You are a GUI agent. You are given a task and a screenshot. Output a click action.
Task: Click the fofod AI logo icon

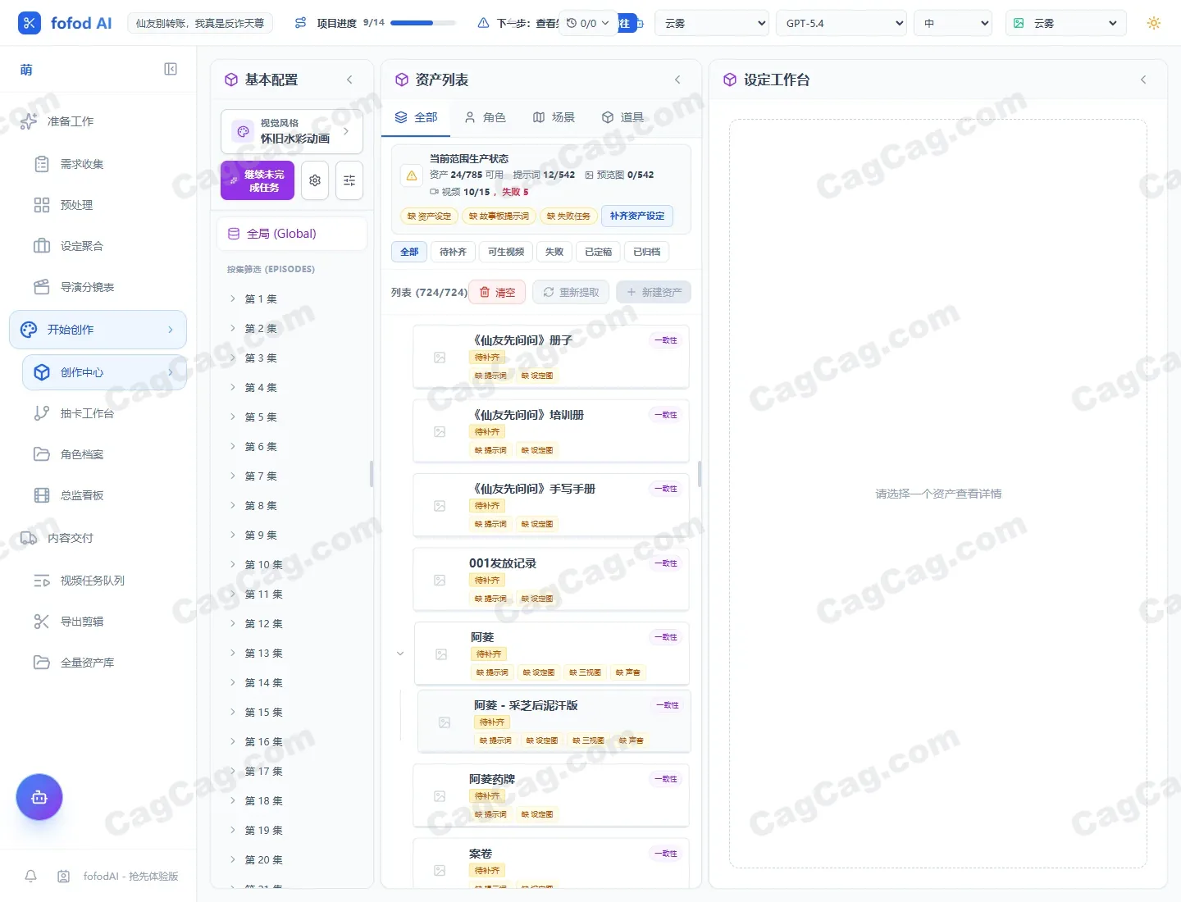pos(30,23)
